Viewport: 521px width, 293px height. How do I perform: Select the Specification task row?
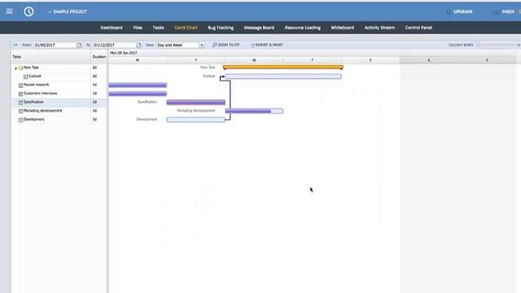(x=59, y=102)
